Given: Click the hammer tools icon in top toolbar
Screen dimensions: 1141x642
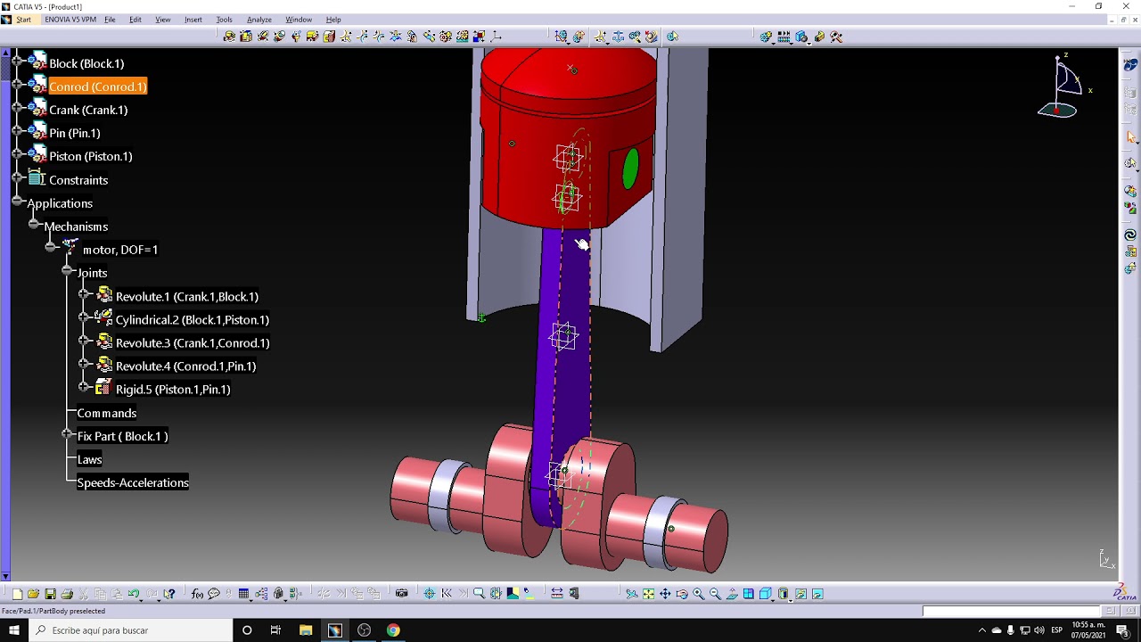Looking at the screenshot, I should [835, 37].
